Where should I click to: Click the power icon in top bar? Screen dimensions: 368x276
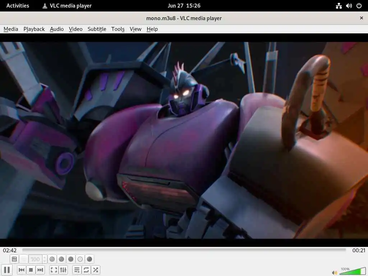[x=359, y=6]
